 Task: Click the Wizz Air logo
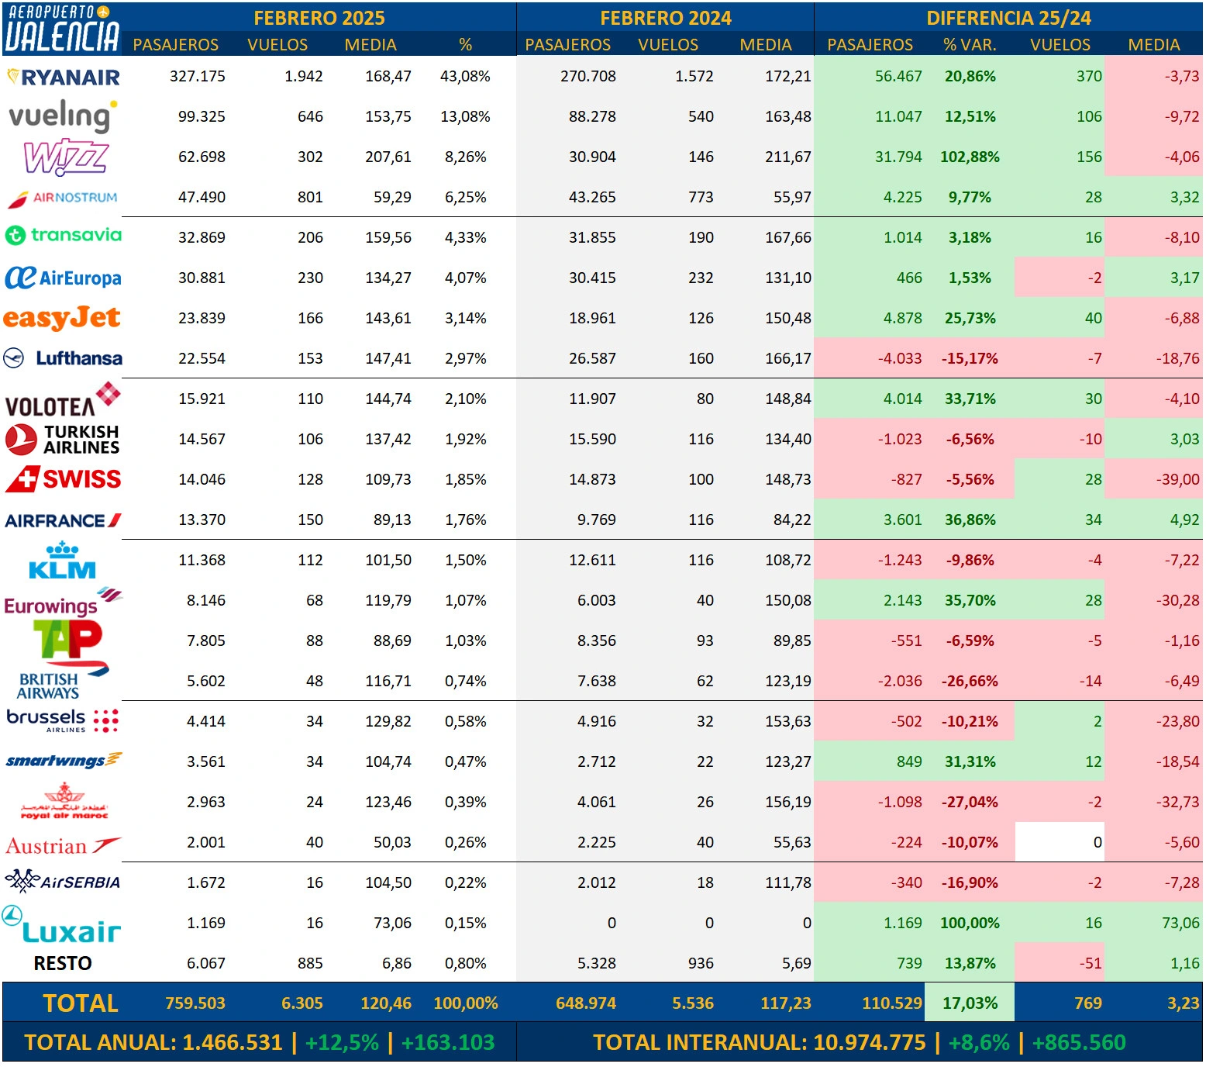66,157
